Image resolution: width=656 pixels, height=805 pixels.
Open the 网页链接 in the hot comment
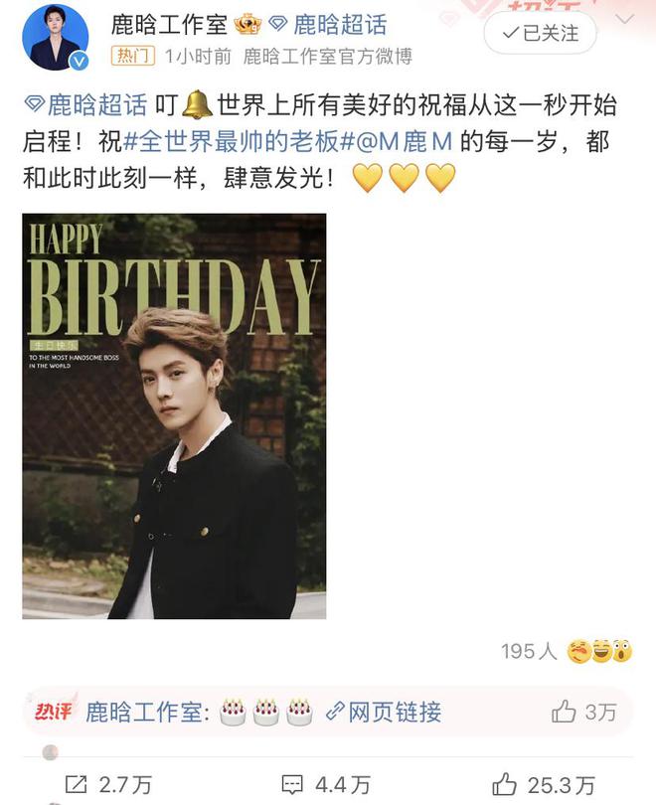pyautogui.click(x=384, y=712)
